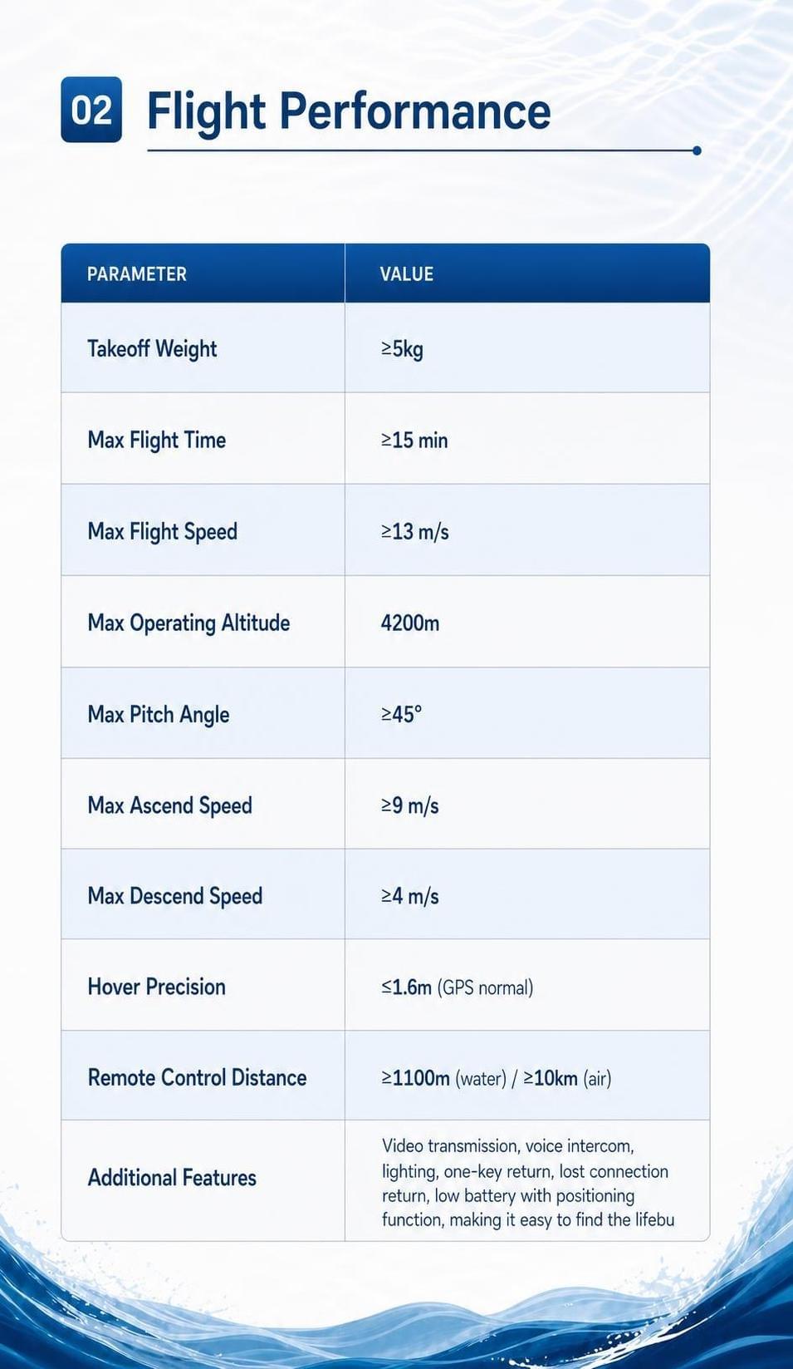The image size is (793, 1369).
Task: Select the Hover Precision label
Action: (x=157, y=987)
